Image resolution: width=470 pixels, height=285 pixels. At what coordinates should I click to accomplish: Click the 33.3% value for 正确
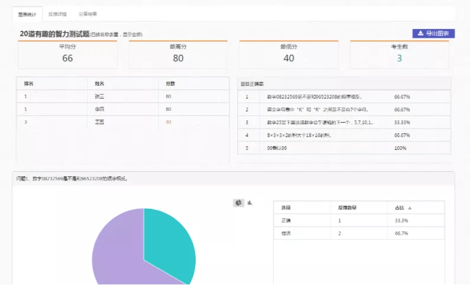[x=401, y=221]
